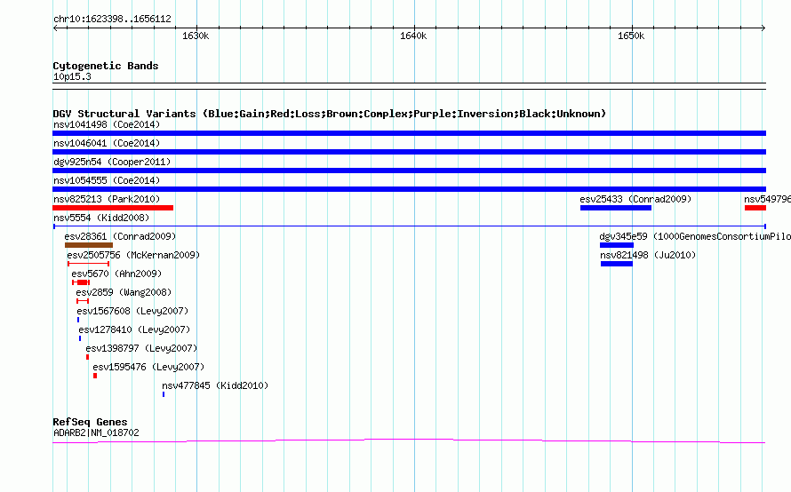Viewport: 791px width, 492px height.
Task: Click the thin nsv5554 (Kidd2008) line
Action: coord(409,226)
